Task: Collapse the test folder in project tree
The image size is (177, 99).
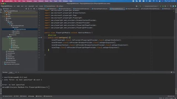Action: [6, 37]
